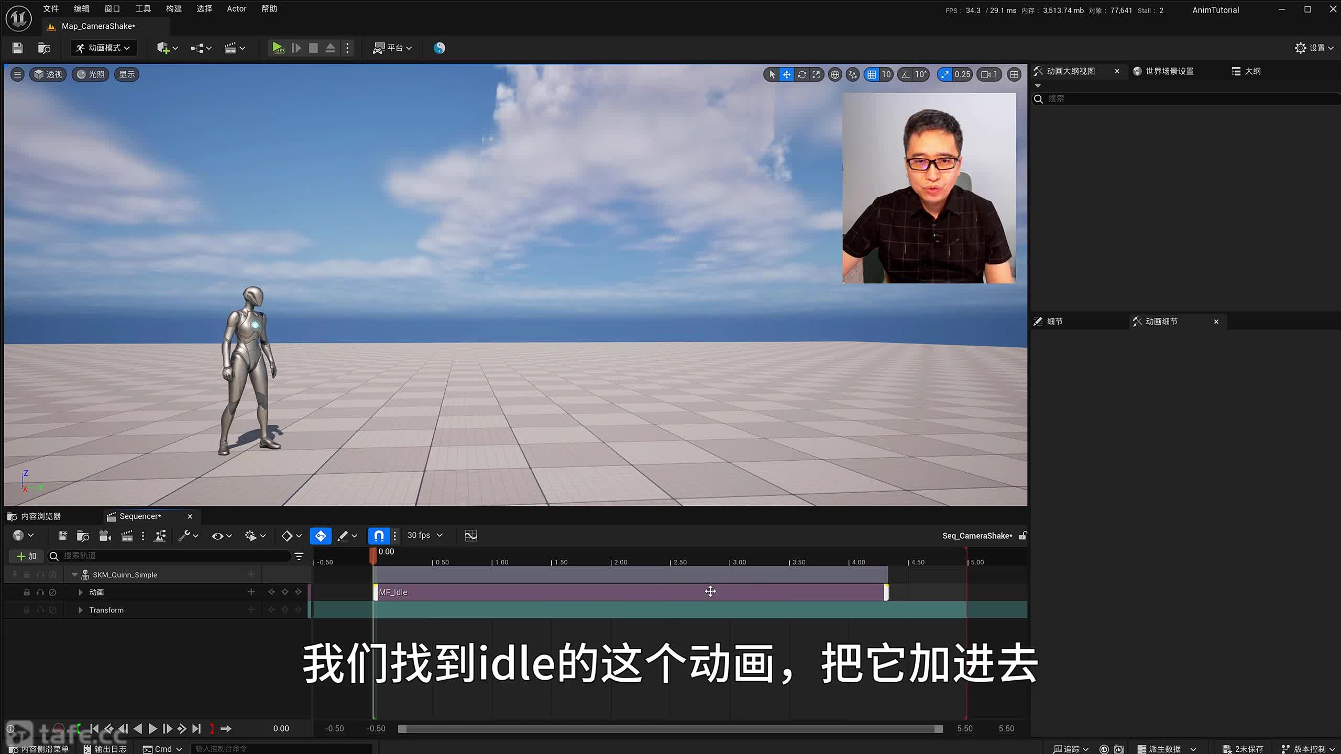Expand the Transform track
Screen dimensions: 1341x754
pos(80,610)
